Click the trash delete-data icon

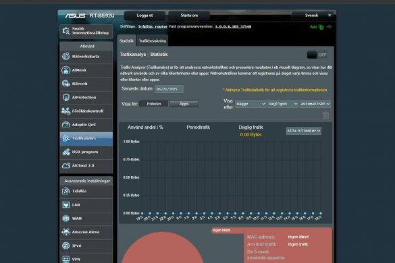325,115
